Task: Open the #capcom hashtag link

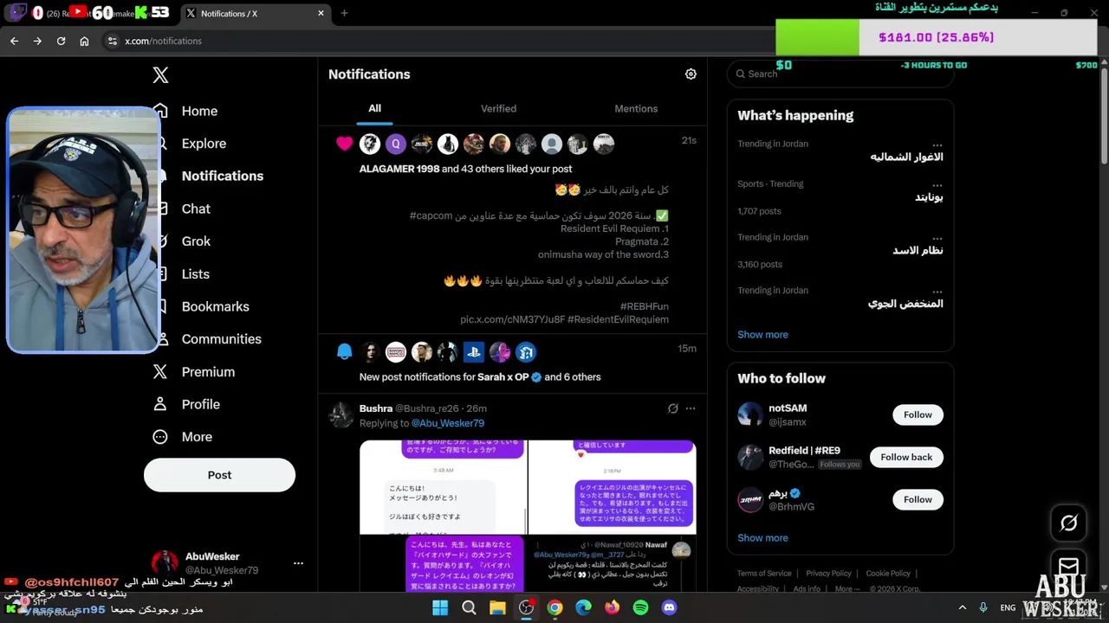Action: pyautogui.click(x=431, y=215)
